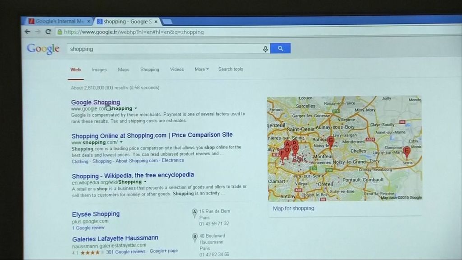Click the Clothing sitelink under Shopping.com
The image size is (462, 260).
(x=80, y=161)
